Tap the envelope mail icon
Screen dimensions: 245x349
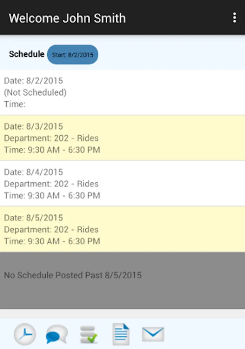tap(153, 334)
